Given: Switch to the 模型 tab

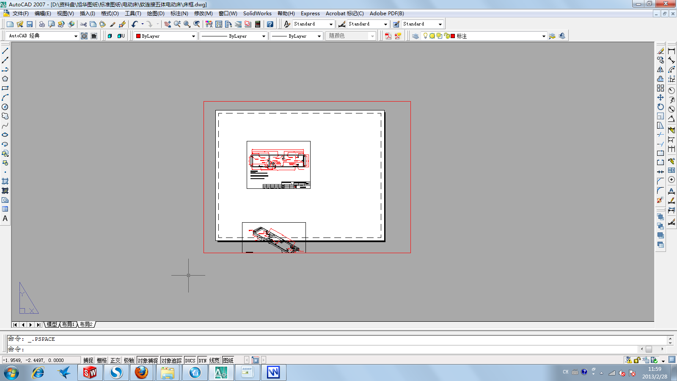Looking at the screenshot, I should (52, 325).
